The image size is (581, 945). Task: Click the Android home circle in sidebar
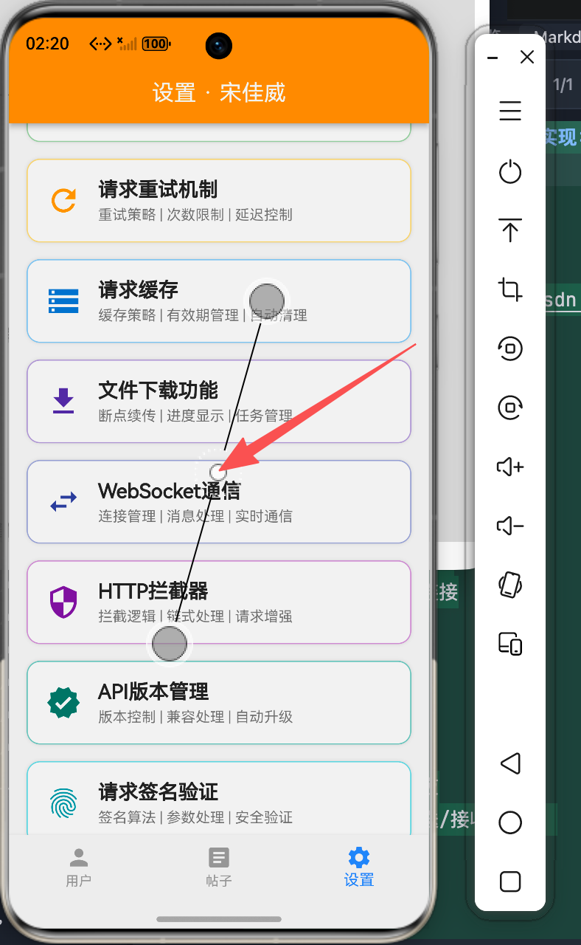click(x=510, y=822)
